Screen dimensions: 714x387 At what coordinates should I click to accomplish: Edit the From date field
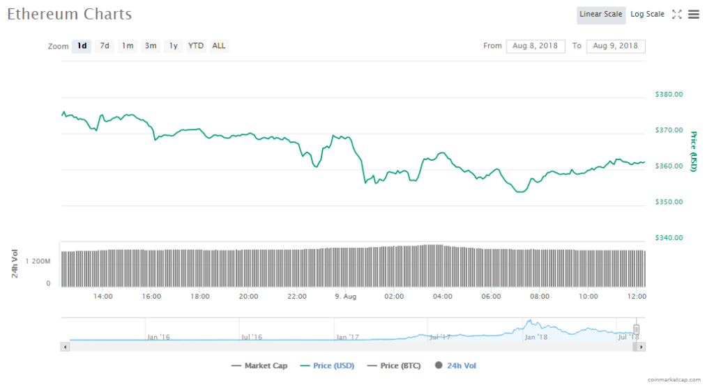(535, 46)
